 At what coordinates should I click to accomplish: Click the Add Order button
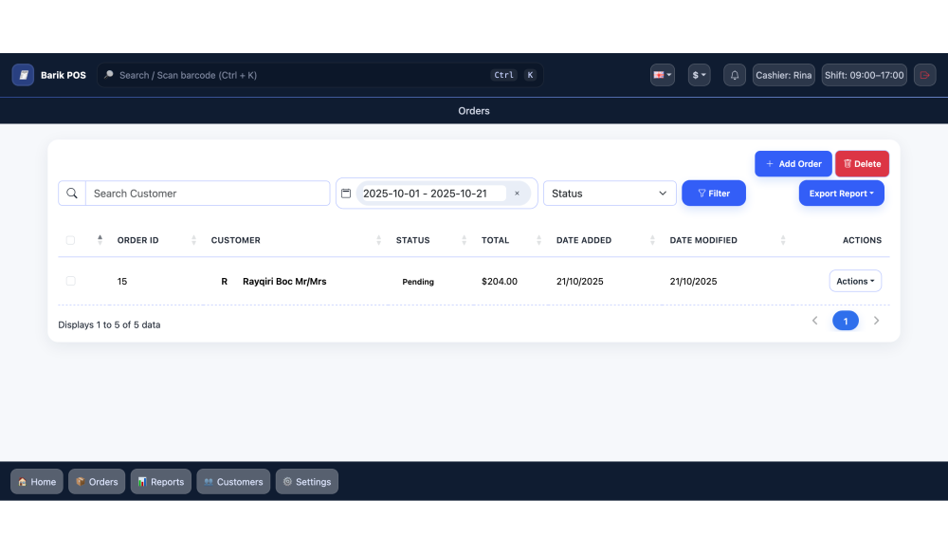coord(793,164)
